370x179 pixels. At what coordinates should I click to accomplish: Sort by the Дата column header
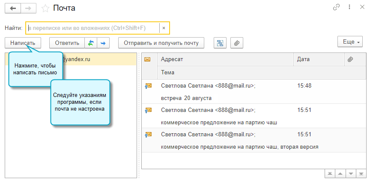319,59
